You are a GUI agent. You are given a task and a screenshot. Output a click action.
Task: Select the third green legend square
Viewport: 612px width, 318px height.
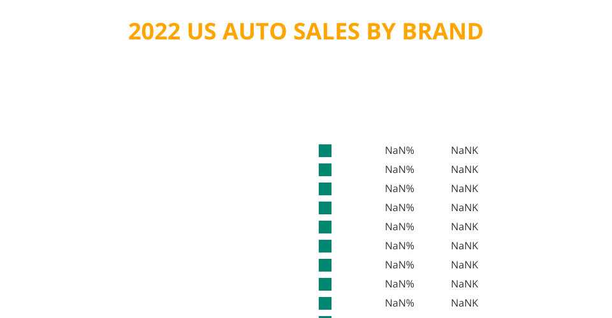325,189
